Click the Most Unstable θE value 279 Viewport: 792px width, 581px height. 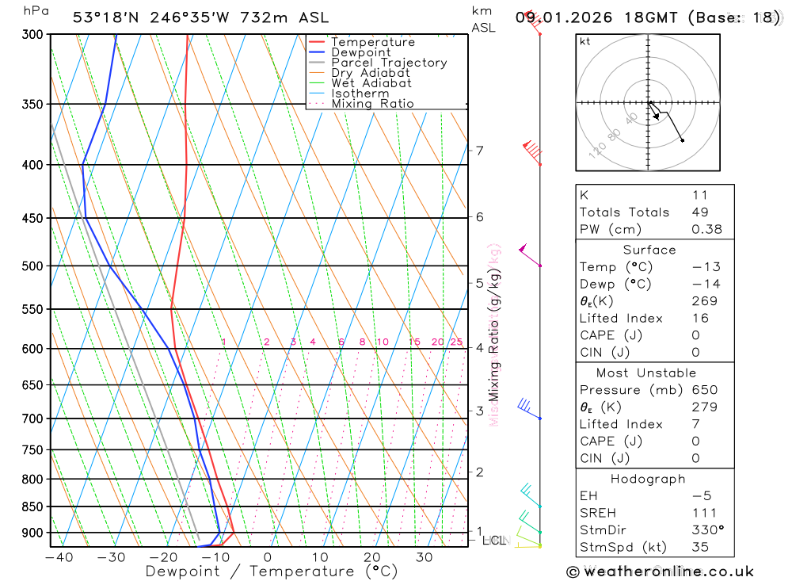pos(705,407)
